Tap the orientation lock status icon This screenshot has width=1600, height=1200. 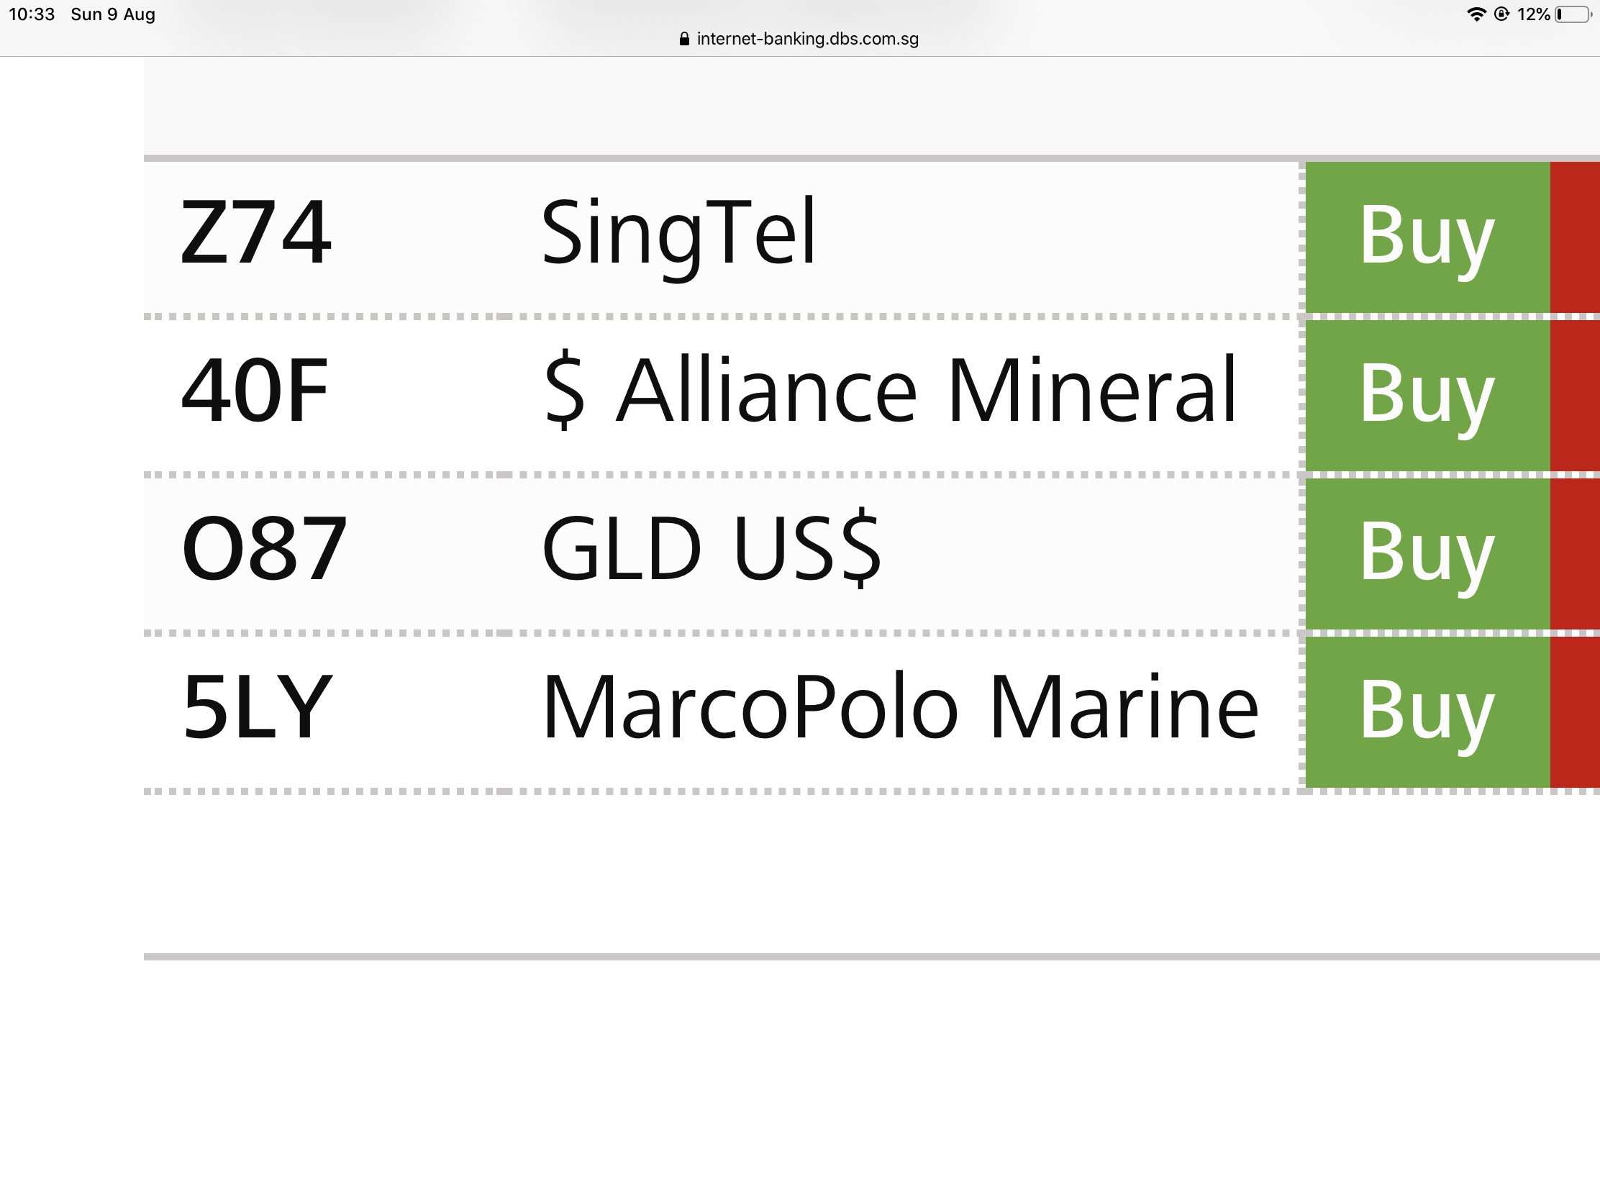[x=1501, y=14]
